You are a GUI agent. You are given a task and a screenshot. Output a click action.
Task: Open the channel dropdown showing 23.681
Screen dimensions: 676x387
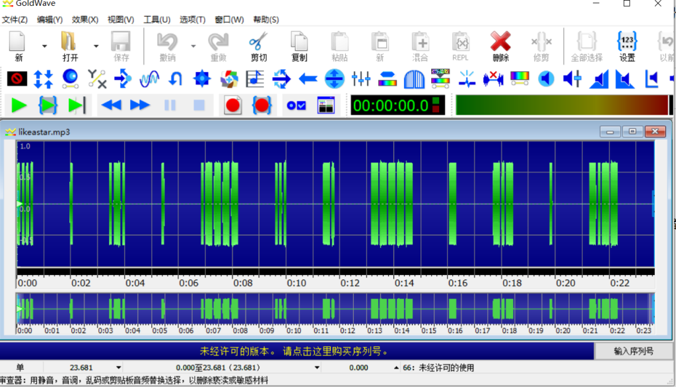click(x=118, y=367)
